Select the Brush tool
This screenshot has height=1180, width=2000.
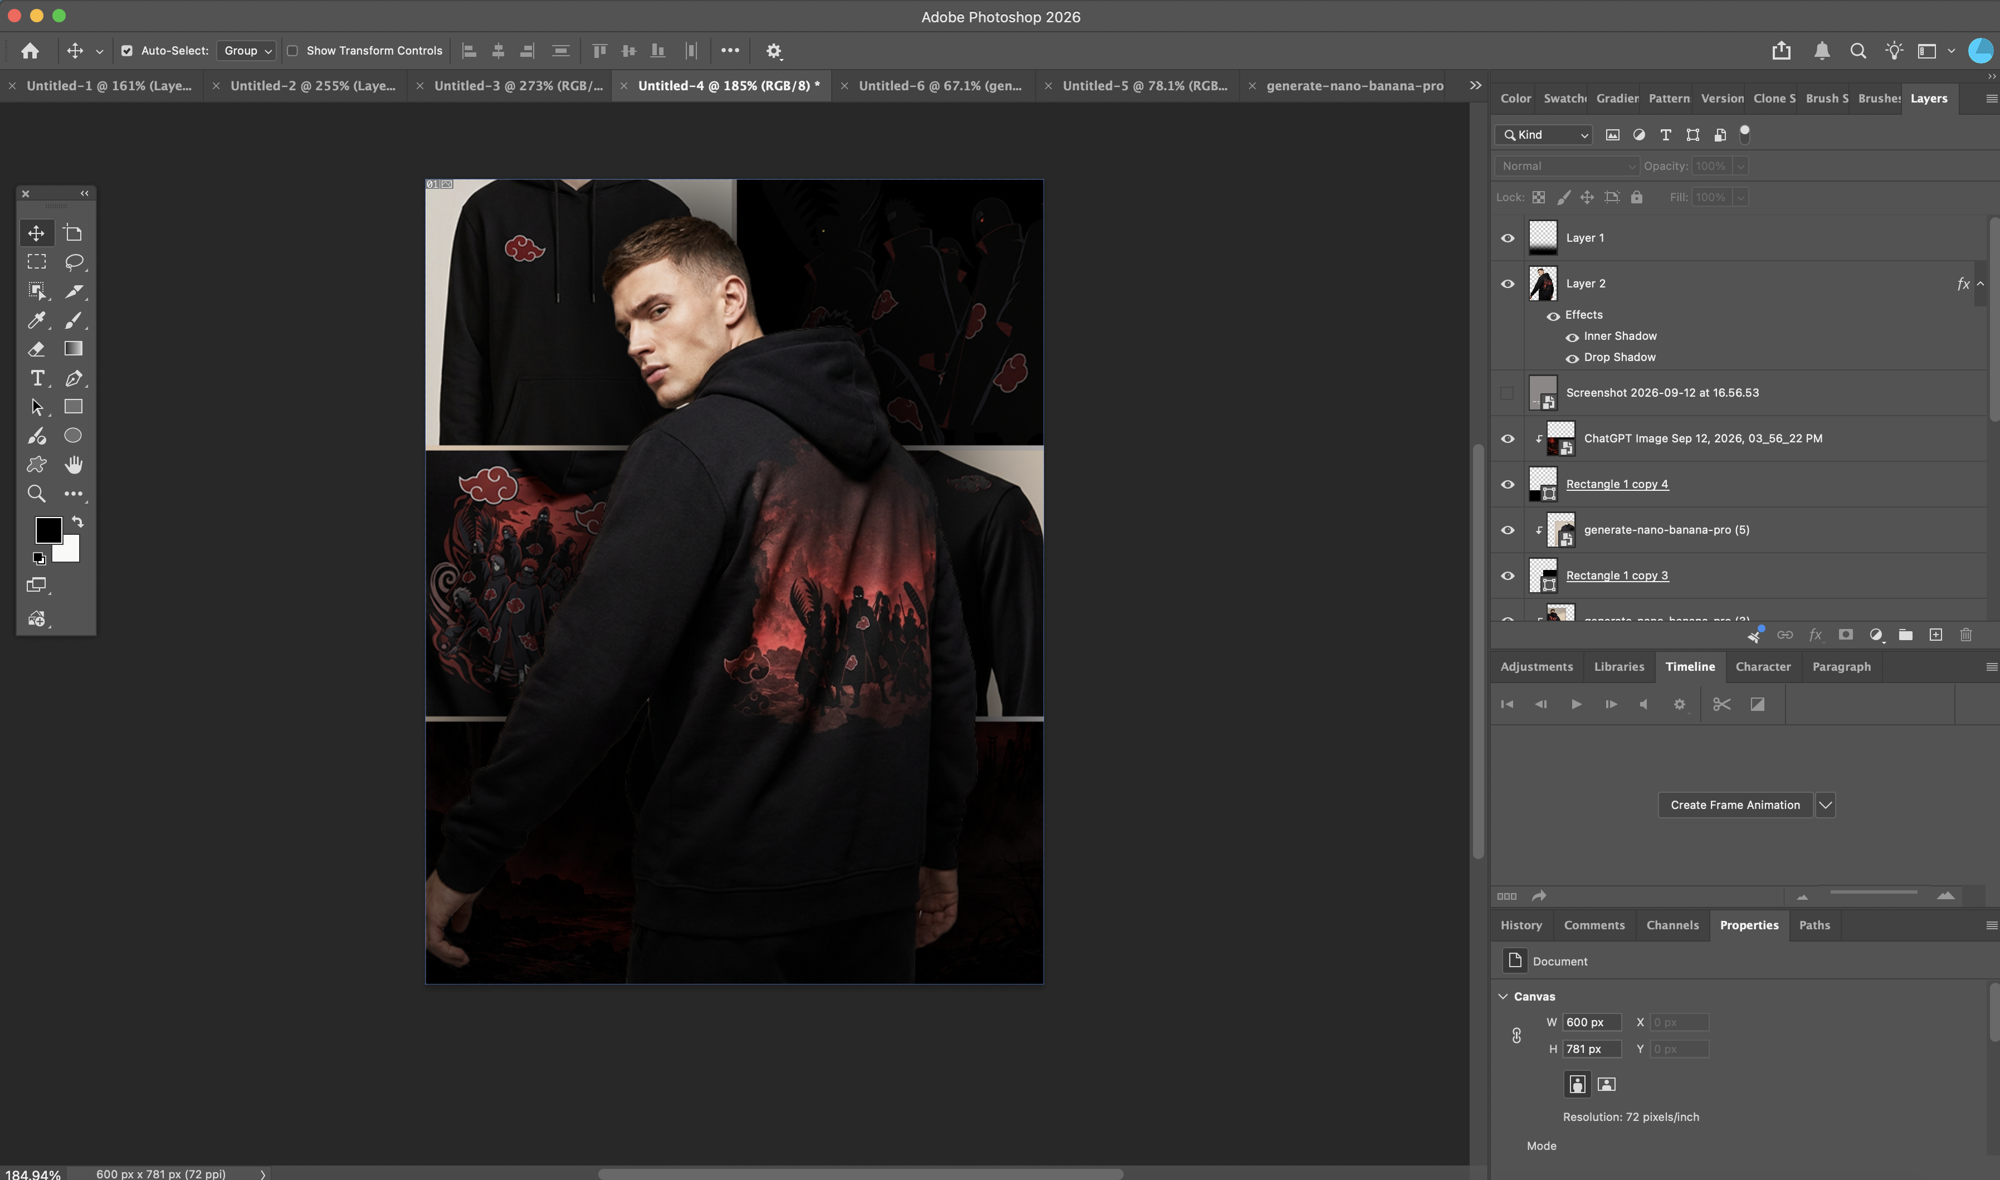tap(74, 320)
